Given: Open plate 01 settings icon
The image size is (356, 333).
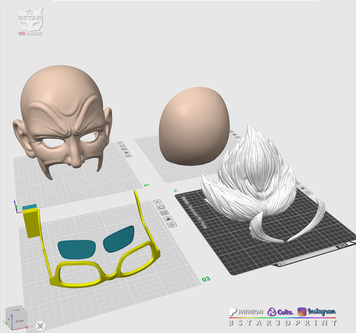Looking at the screenshot, I should point(129,156).
